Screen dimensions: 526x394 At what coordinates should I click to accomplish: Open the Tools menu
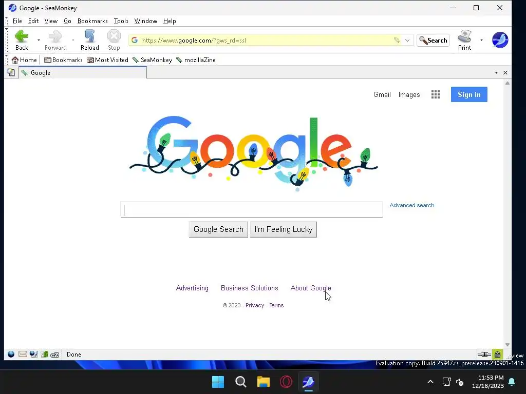click(x=121, y=21)
